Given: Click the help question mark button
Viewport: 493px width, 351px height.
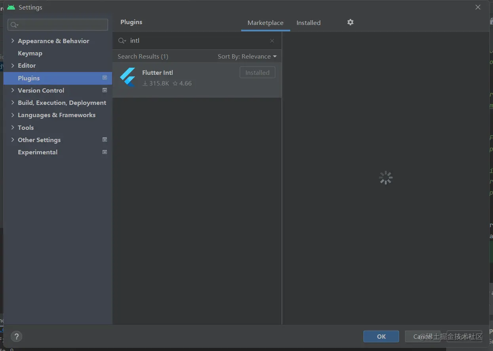Looking at the screenshot, I should (16, 337).
